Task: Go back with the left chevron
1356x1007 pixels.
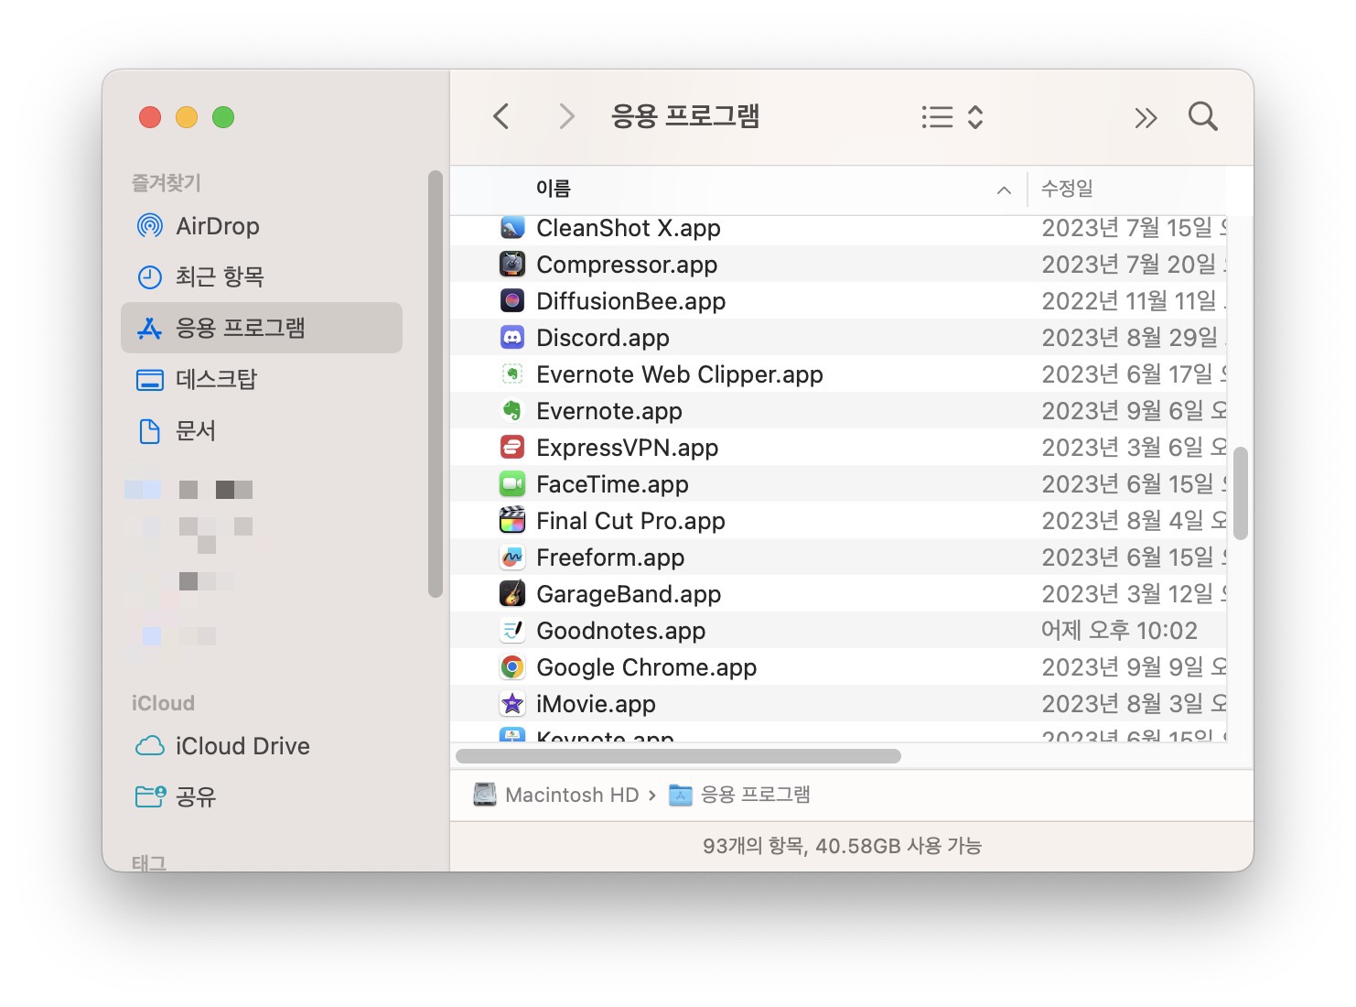Action: pyautogui.click(x=500, y=116)
